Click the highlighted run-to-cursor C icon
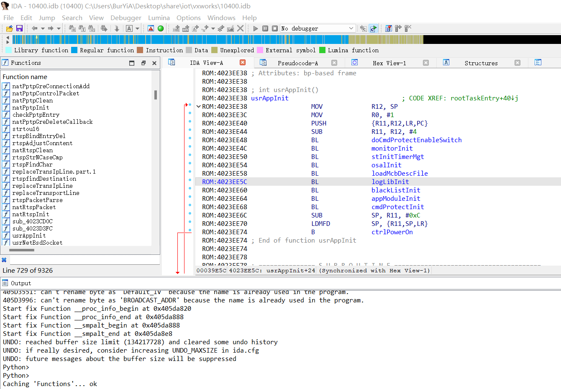 [x=373, y=28]
